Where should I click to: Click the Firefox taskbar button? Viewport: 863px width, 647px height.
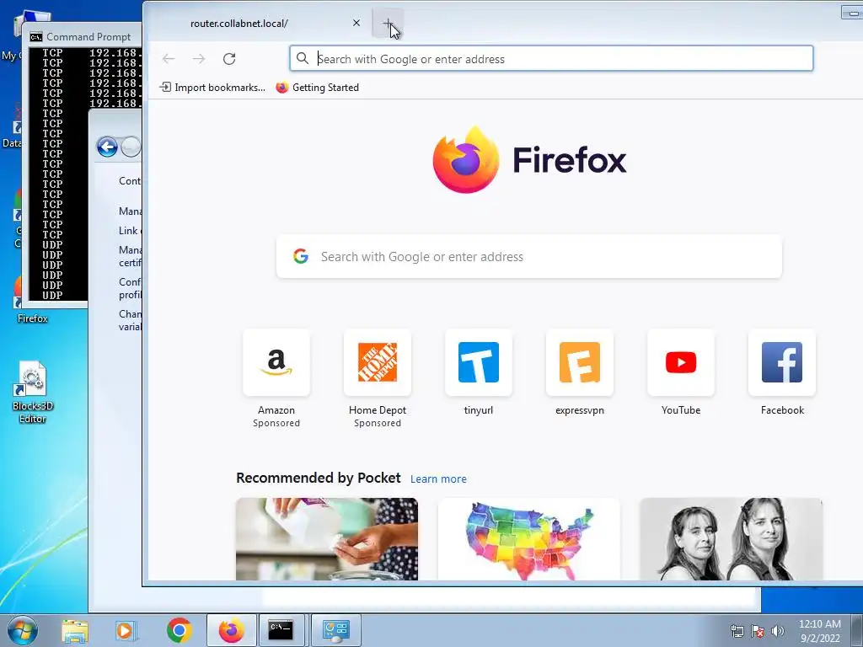(232, 630)
